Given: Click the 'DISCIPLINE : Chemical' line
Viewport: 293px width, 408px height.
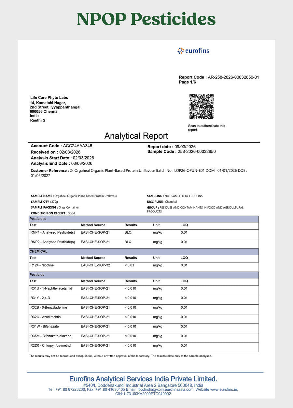Looking at the screenshot, I should pyautogui.click(x=162, y=202).
